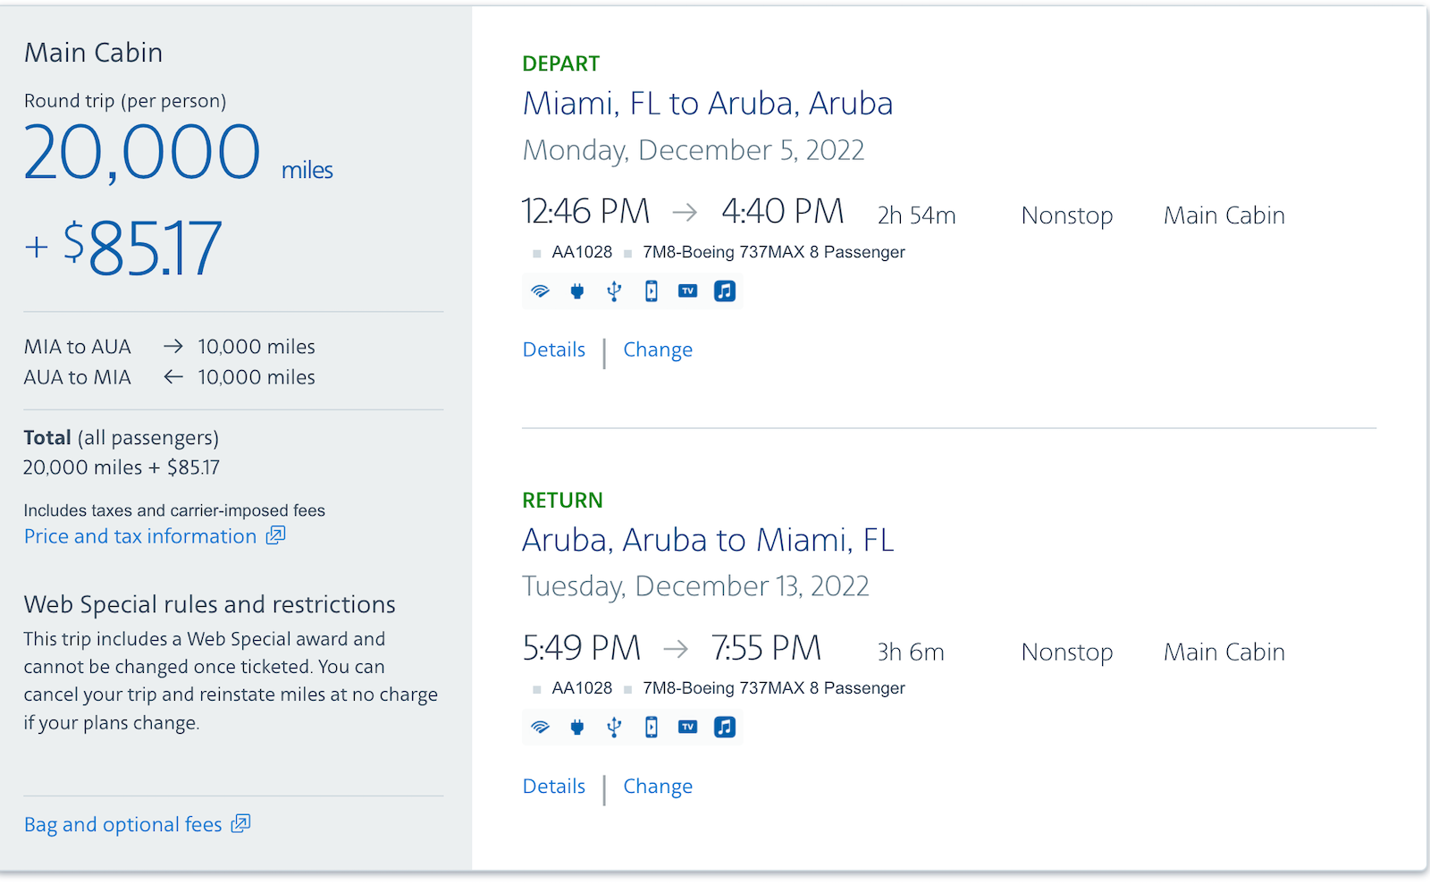Select the power outlet icon on the return flight
The image size is (1430, 884).
pos(577,727)
